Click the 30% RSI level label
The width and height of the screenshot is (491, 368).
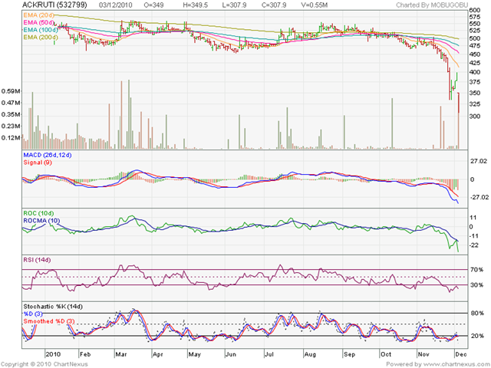pos(476,284)
